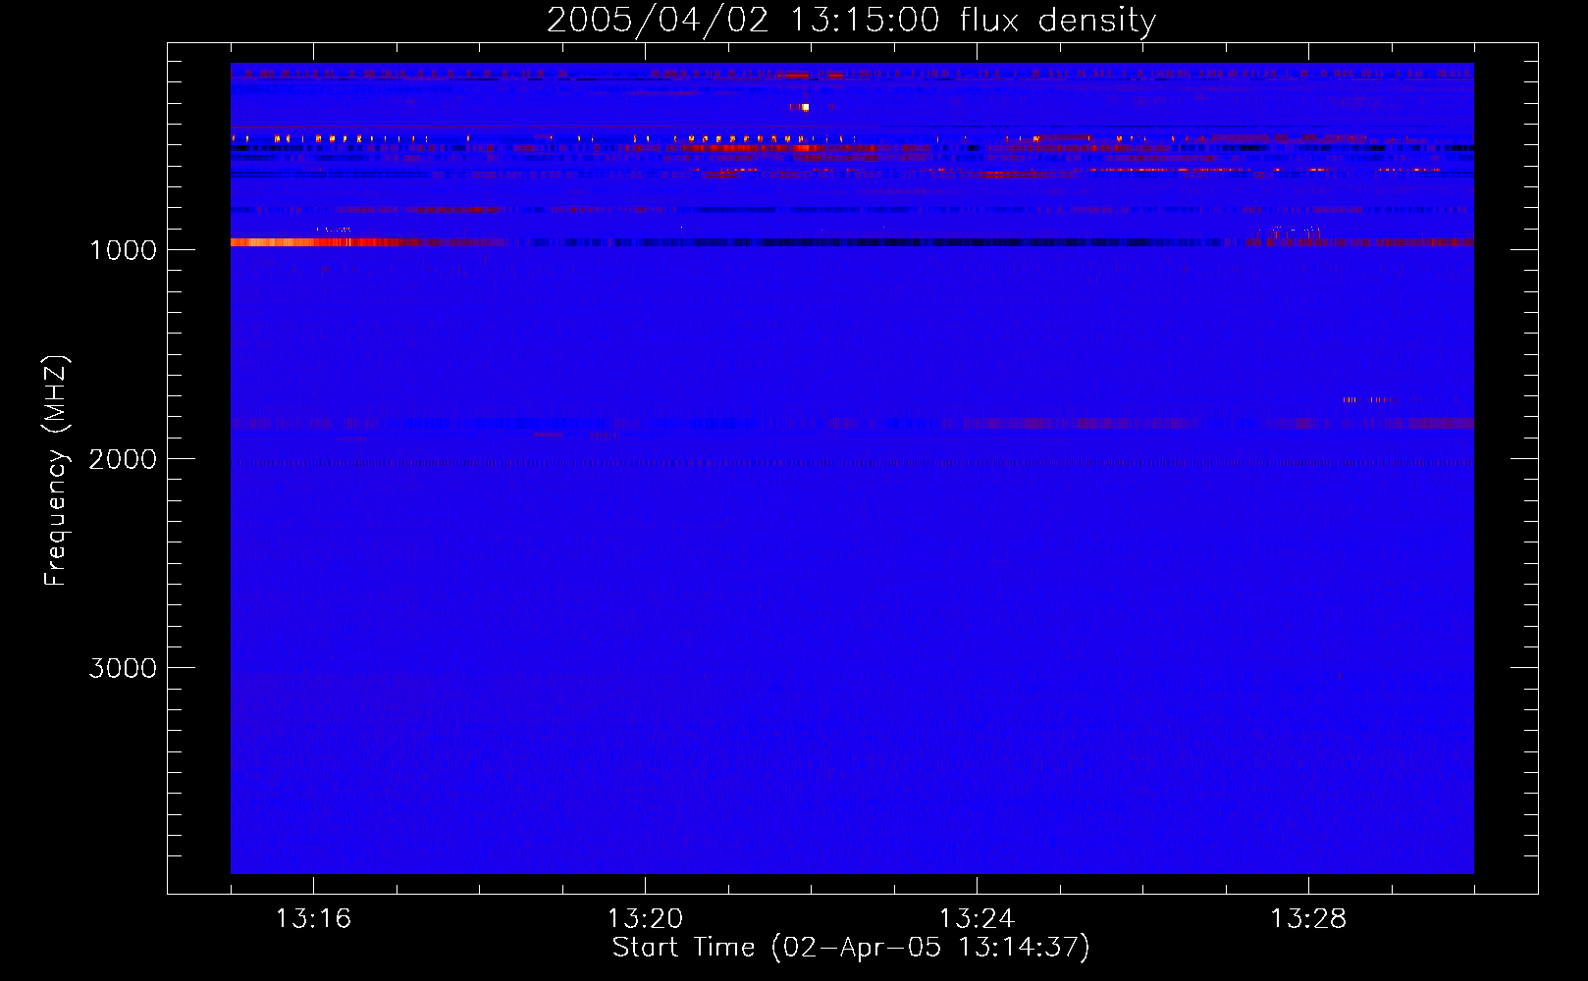The height and width of the screenshot is (981, 1588).
Task: Click the 3000 frequency tick label
Action: 123,668
